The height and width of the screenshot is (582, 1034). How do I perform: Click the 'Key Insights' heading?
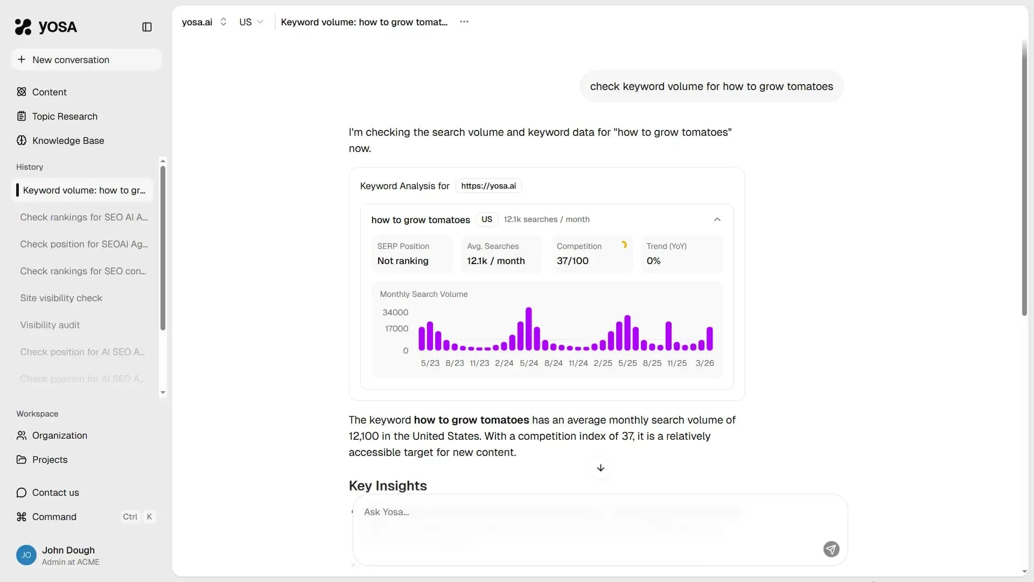pyautogui.click(x=388, y=485)
